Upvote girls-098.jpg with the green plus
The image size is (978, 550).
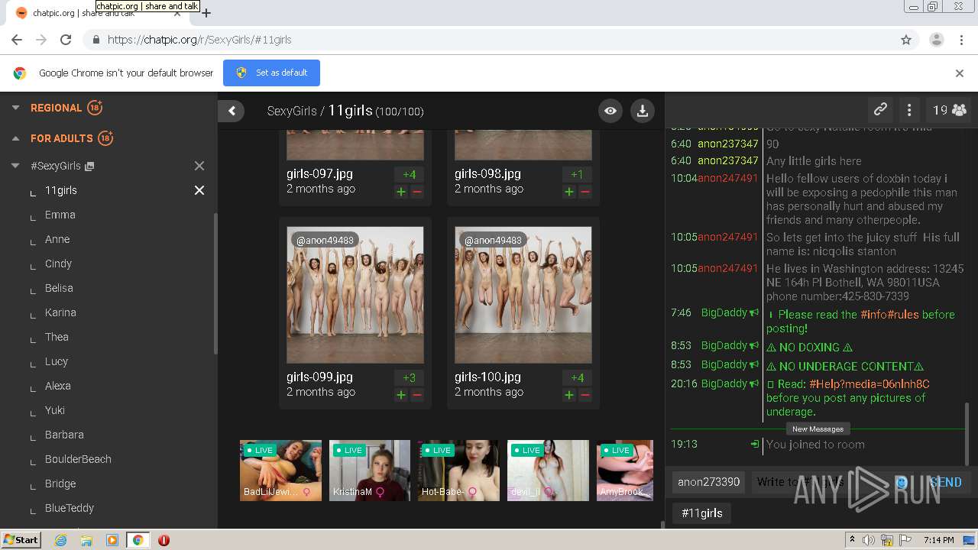coord(568,192)
